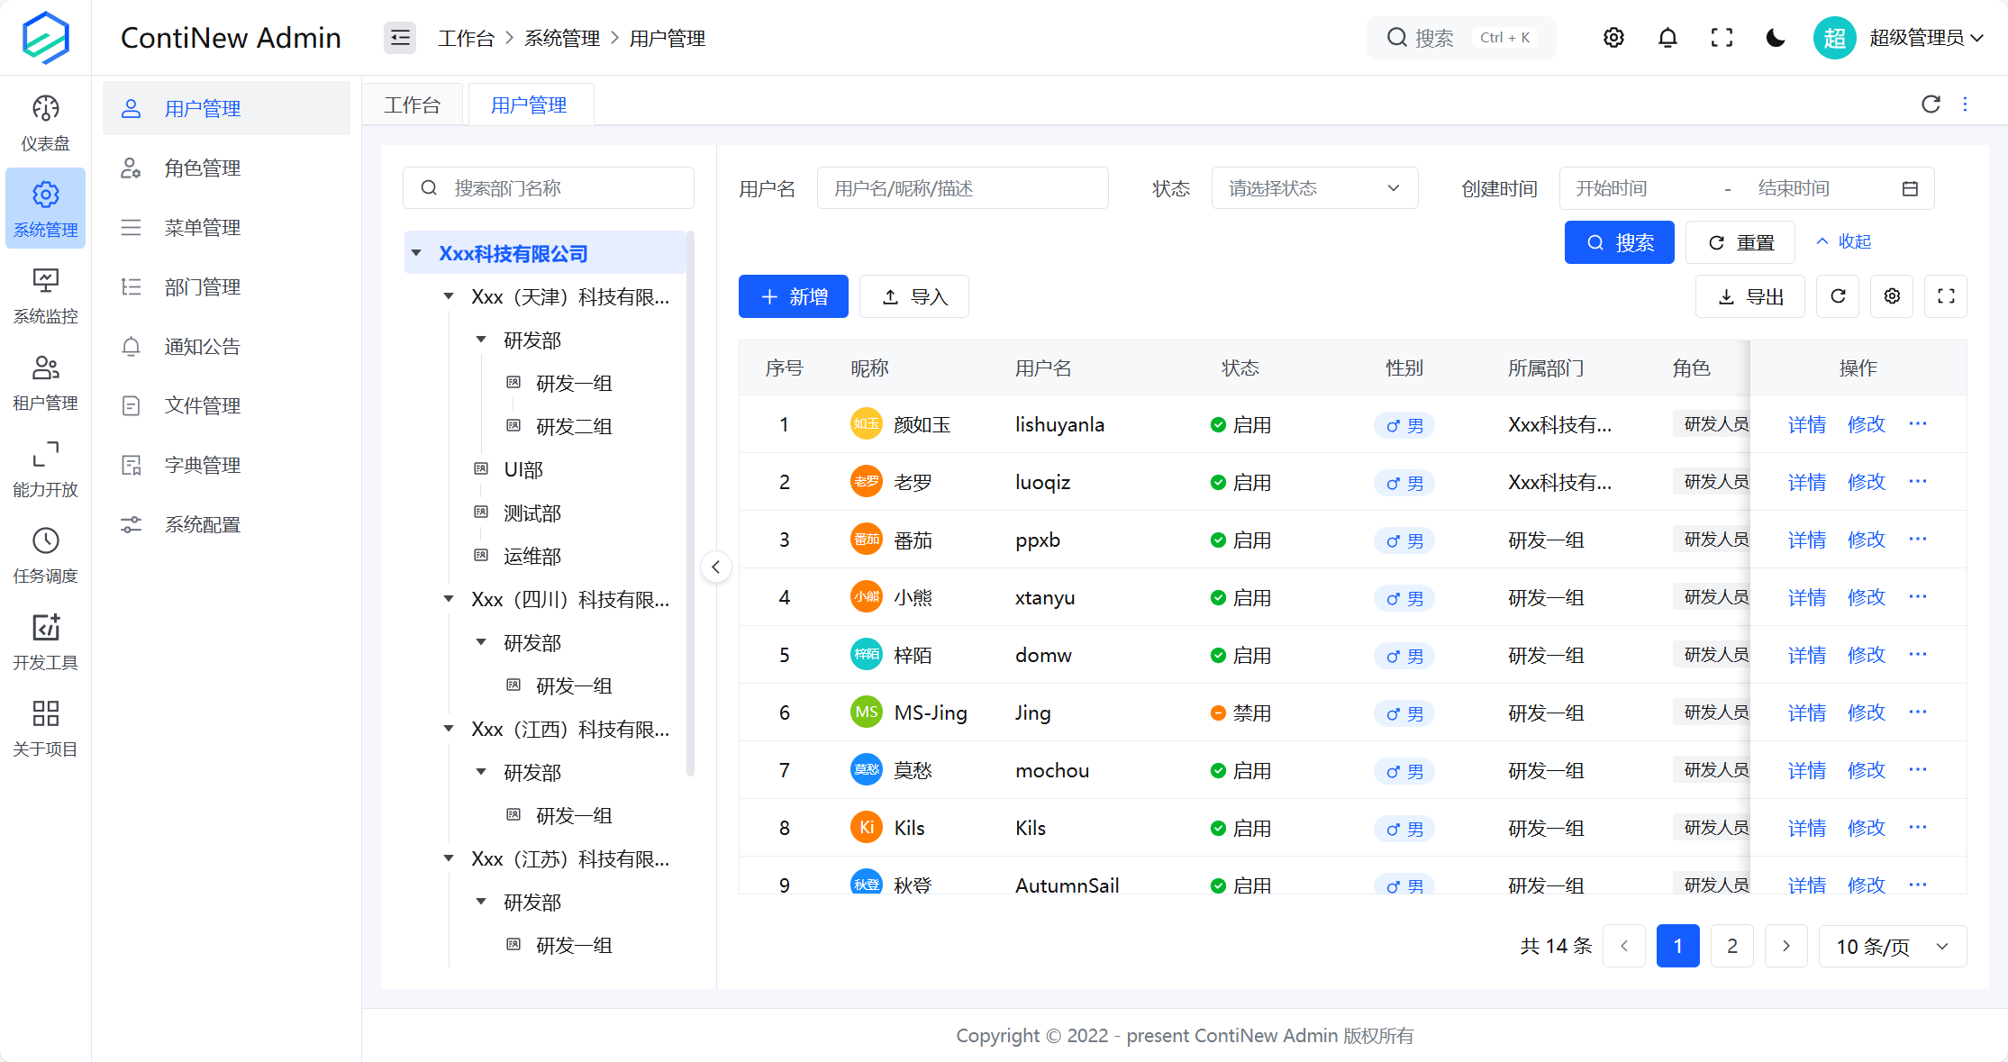Open 请选择状态 status dropdown
Viewport: 2008px width, 1062px height.
point(1314,188)
